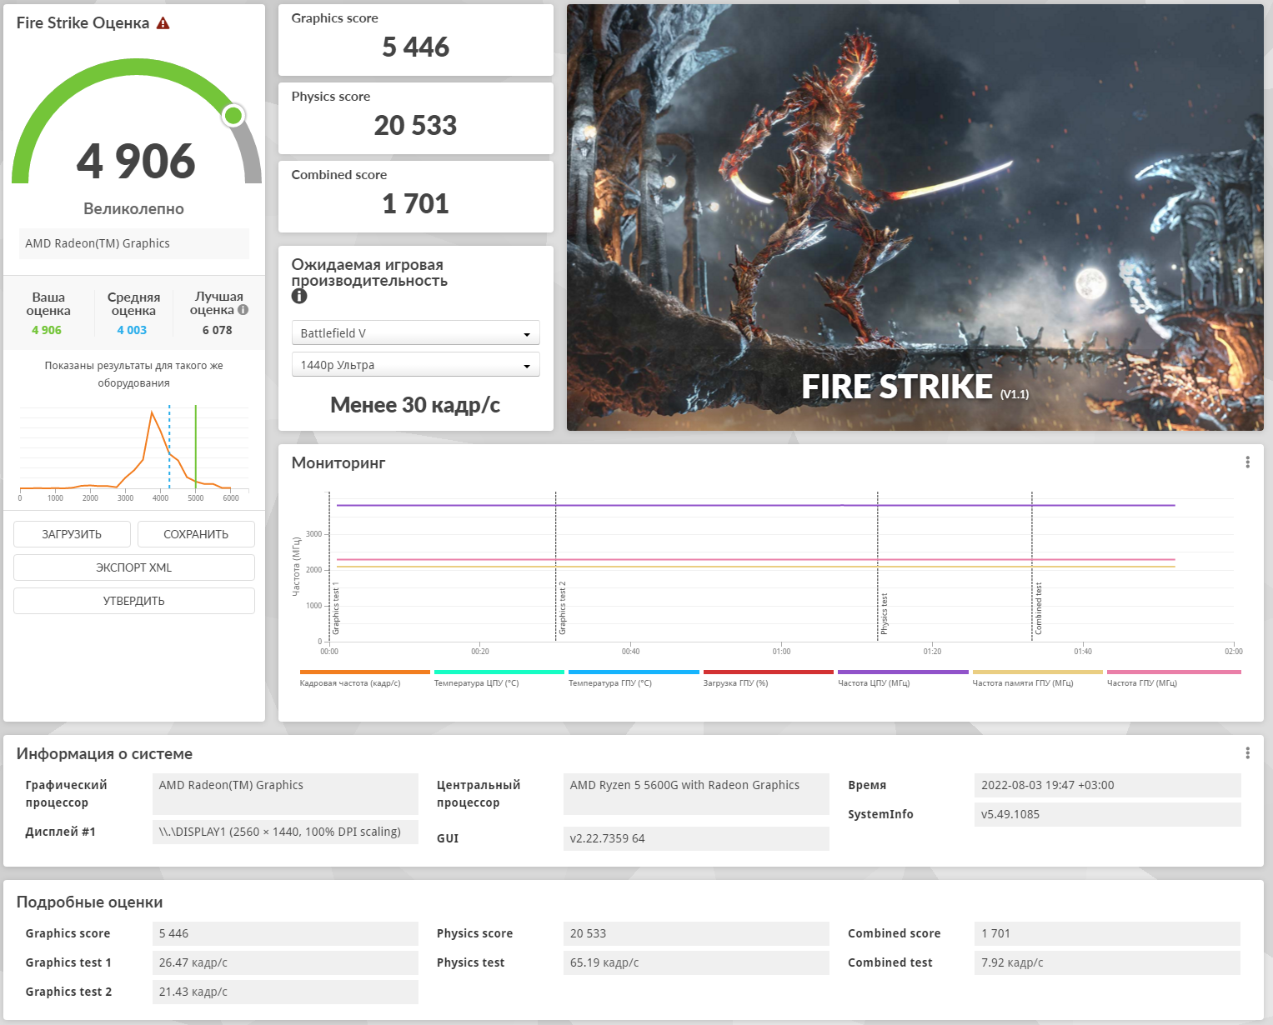This screenshot has height=1025, width=1273.
Task: Click the Средняя оценка value 4 003
Action: coord(132,330)
